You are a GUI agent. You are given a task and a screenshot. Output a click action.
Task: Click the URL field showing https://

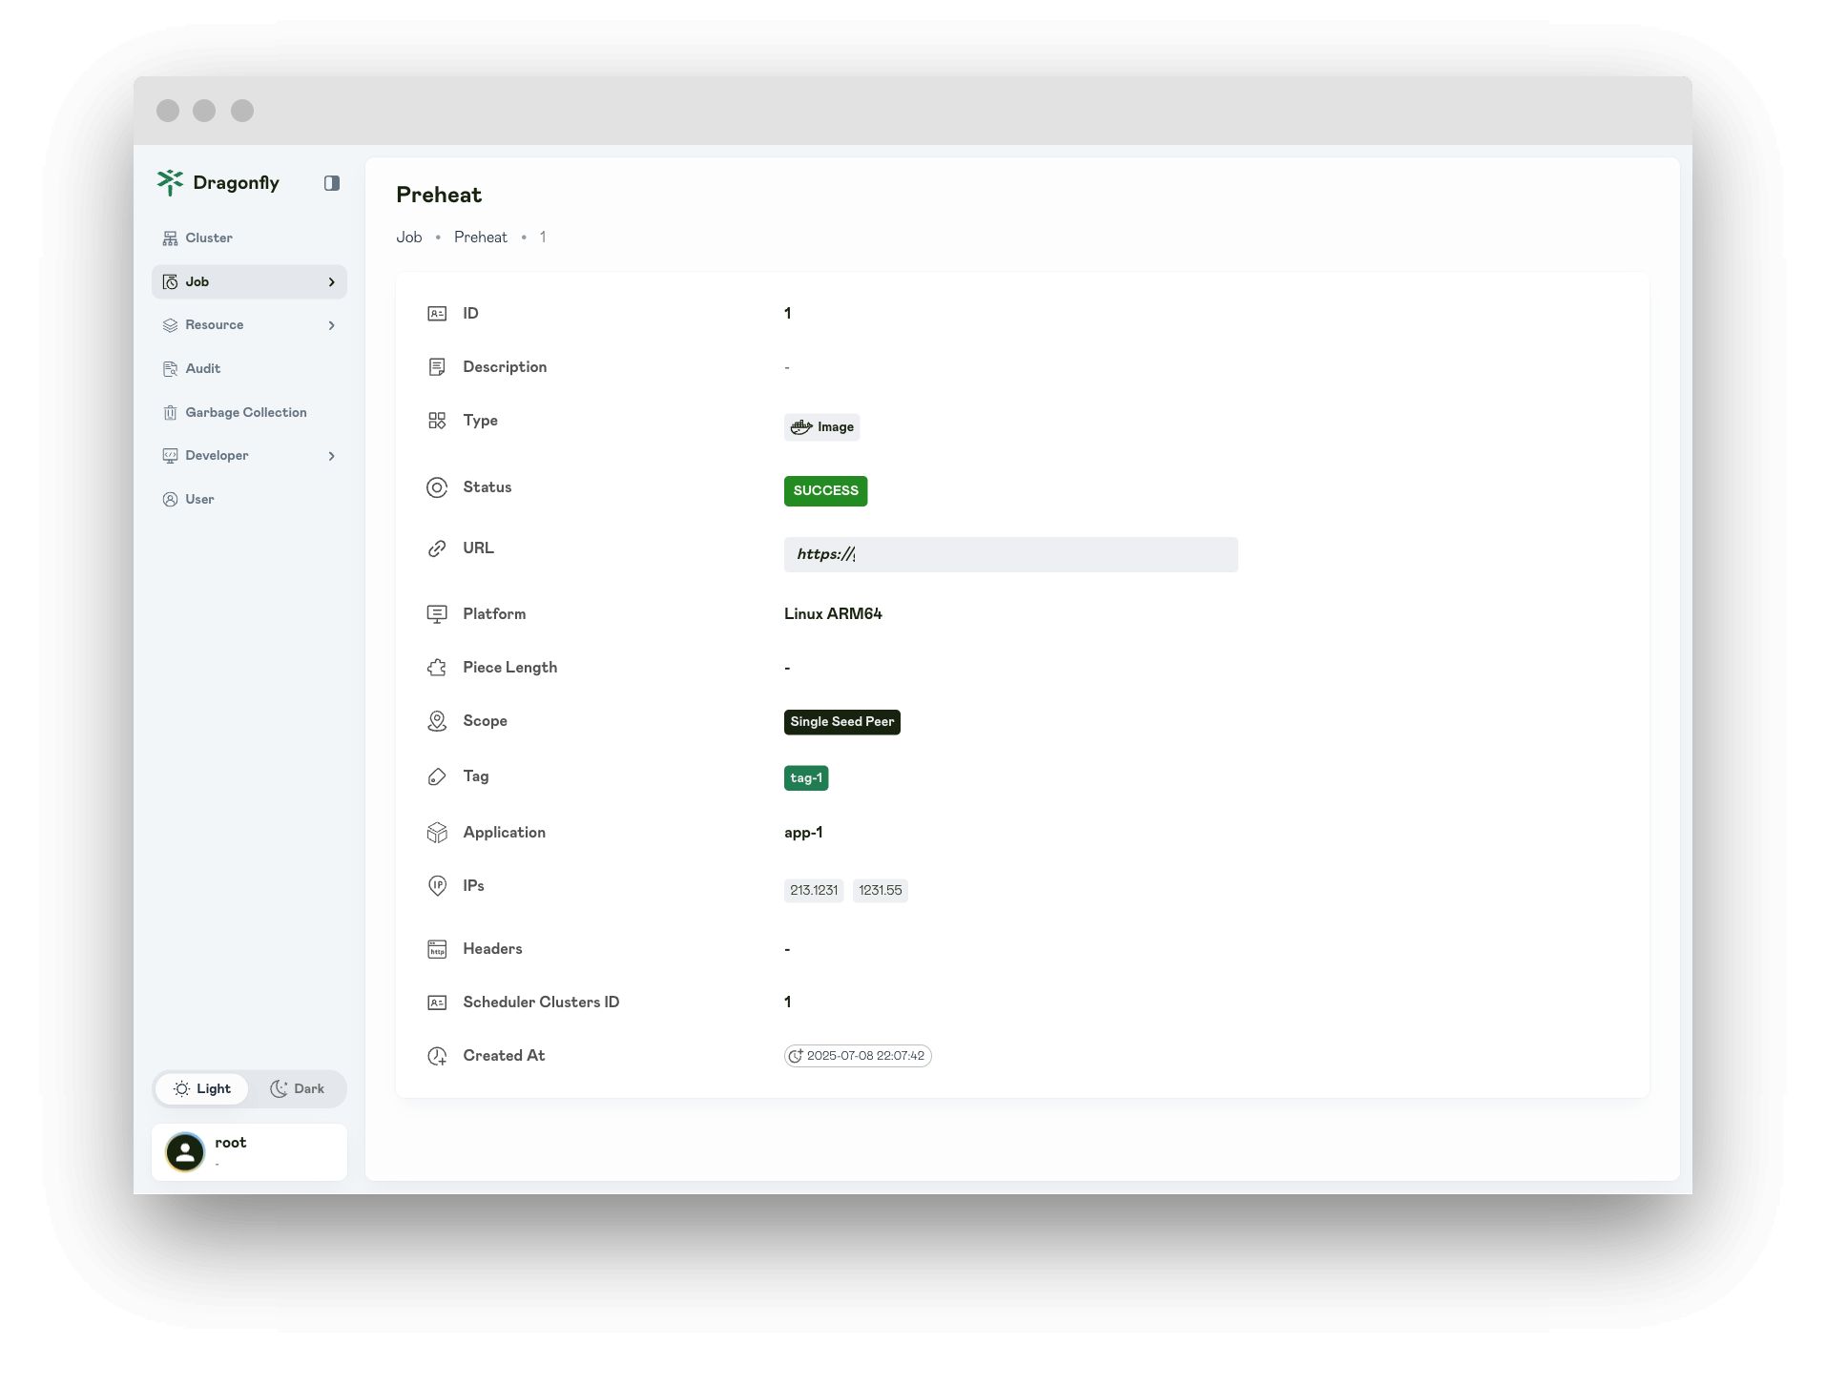click(1010, 555)
